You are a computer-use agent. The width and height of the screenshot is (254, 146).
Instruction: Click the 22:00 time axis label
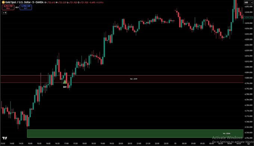(x=157, y=143)
